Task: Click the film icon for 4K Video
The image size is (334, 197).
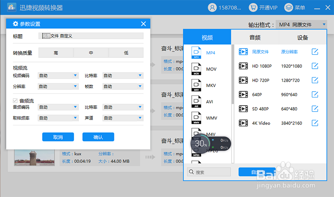Action: [x=243, y=123]
